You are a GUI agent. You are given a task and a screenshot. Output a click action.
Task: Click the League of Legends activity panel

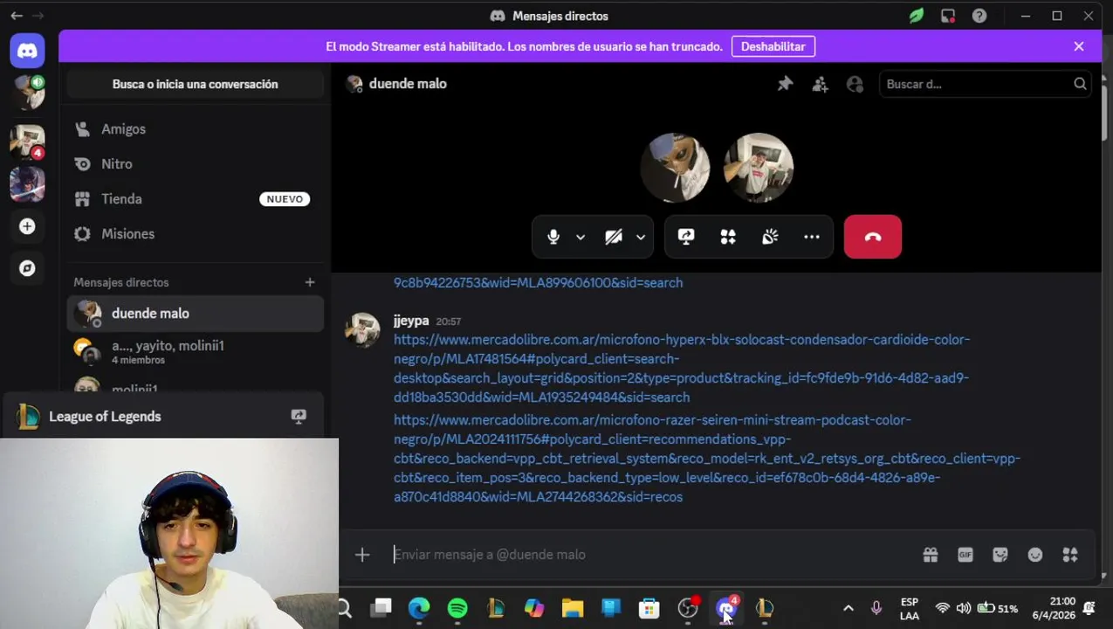pyautogui.click(x=164, y=417)
